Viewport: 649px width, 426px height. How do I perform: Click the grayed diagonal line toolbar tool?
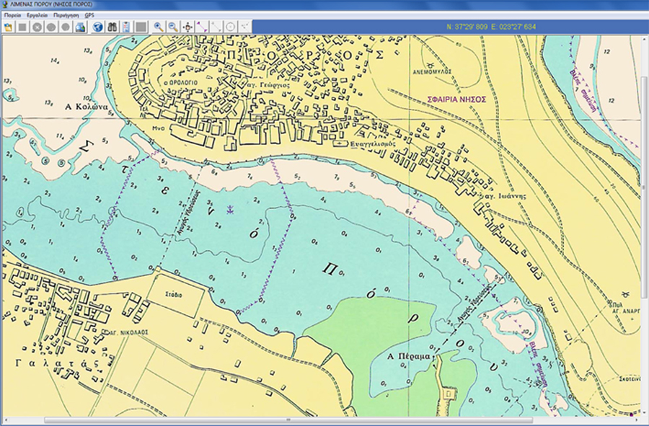(x=216, y=27)
